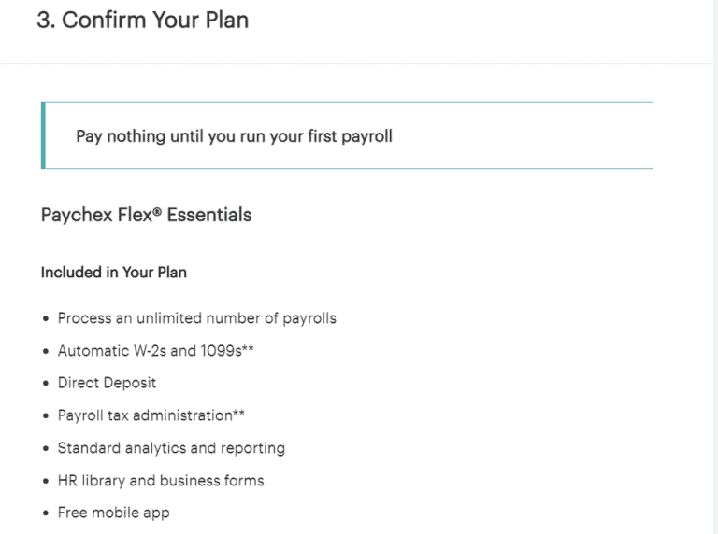Click the bullet before 'Direct Deposit'

(46, 384)
